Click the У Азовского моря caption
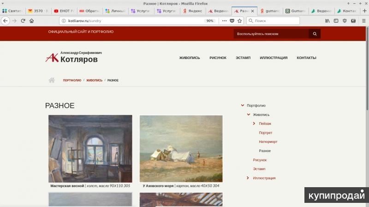 click(x=181, y=186)
